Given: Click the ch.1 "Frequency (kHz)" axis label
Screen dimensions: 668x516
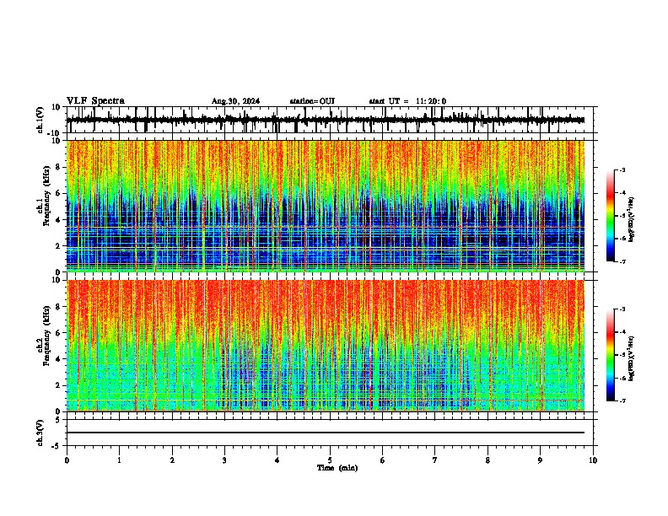Looking at the screenshot, I should pyautogui.click(x=46, y=196).
